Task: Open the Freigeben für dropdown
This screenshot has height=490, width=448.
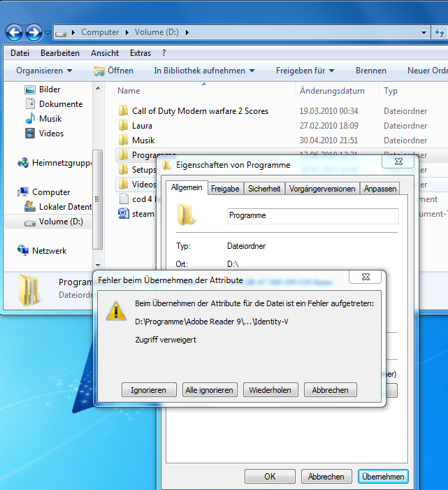Action: point(305,71)
